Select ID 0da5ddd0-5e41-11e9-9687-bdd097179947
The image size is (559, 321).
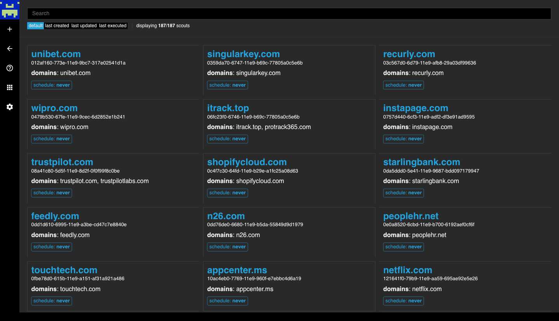tap(431, 171)
